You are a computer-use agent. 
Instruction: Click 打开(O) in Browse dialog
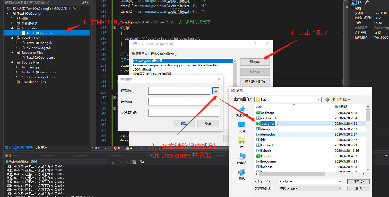pyautogui.click(x=358, y=182)
